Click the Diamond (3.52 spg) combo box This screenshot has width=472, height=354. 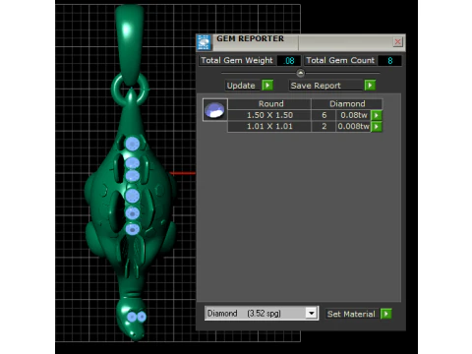point(262,314)
